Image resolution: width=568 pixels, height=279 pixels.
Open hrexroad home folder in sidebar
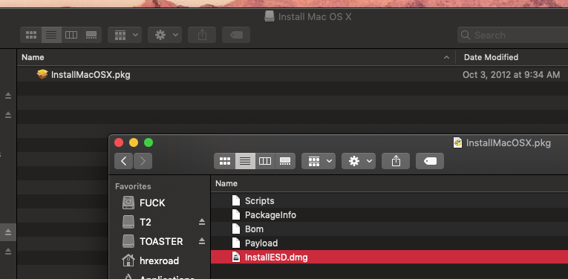(160, 260)
